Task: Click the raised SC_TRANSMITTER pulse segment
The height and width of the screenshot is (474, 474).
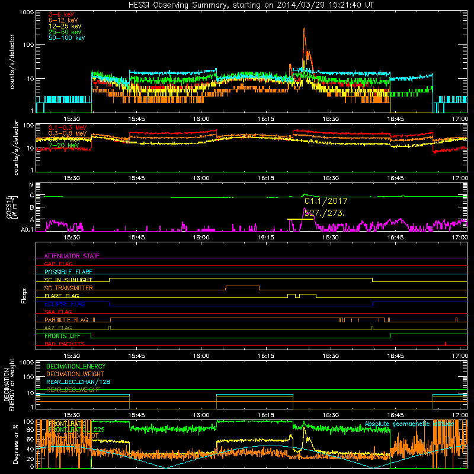Action: (242, 286)
